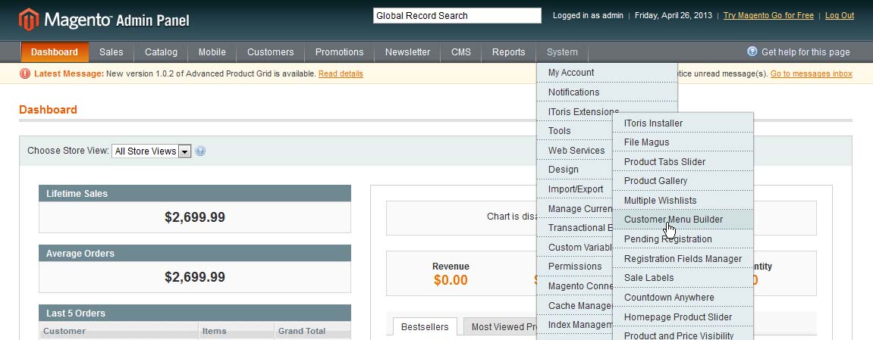
Task: Choose Countdown Anywhere submenu item
Action: pyautogui.click(x=683, y=298)
